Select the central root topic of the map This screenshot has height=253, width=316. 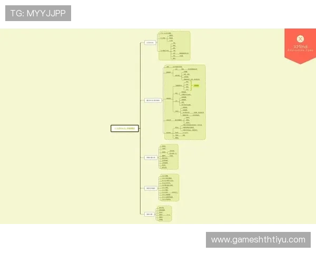[x=125, y=128]
